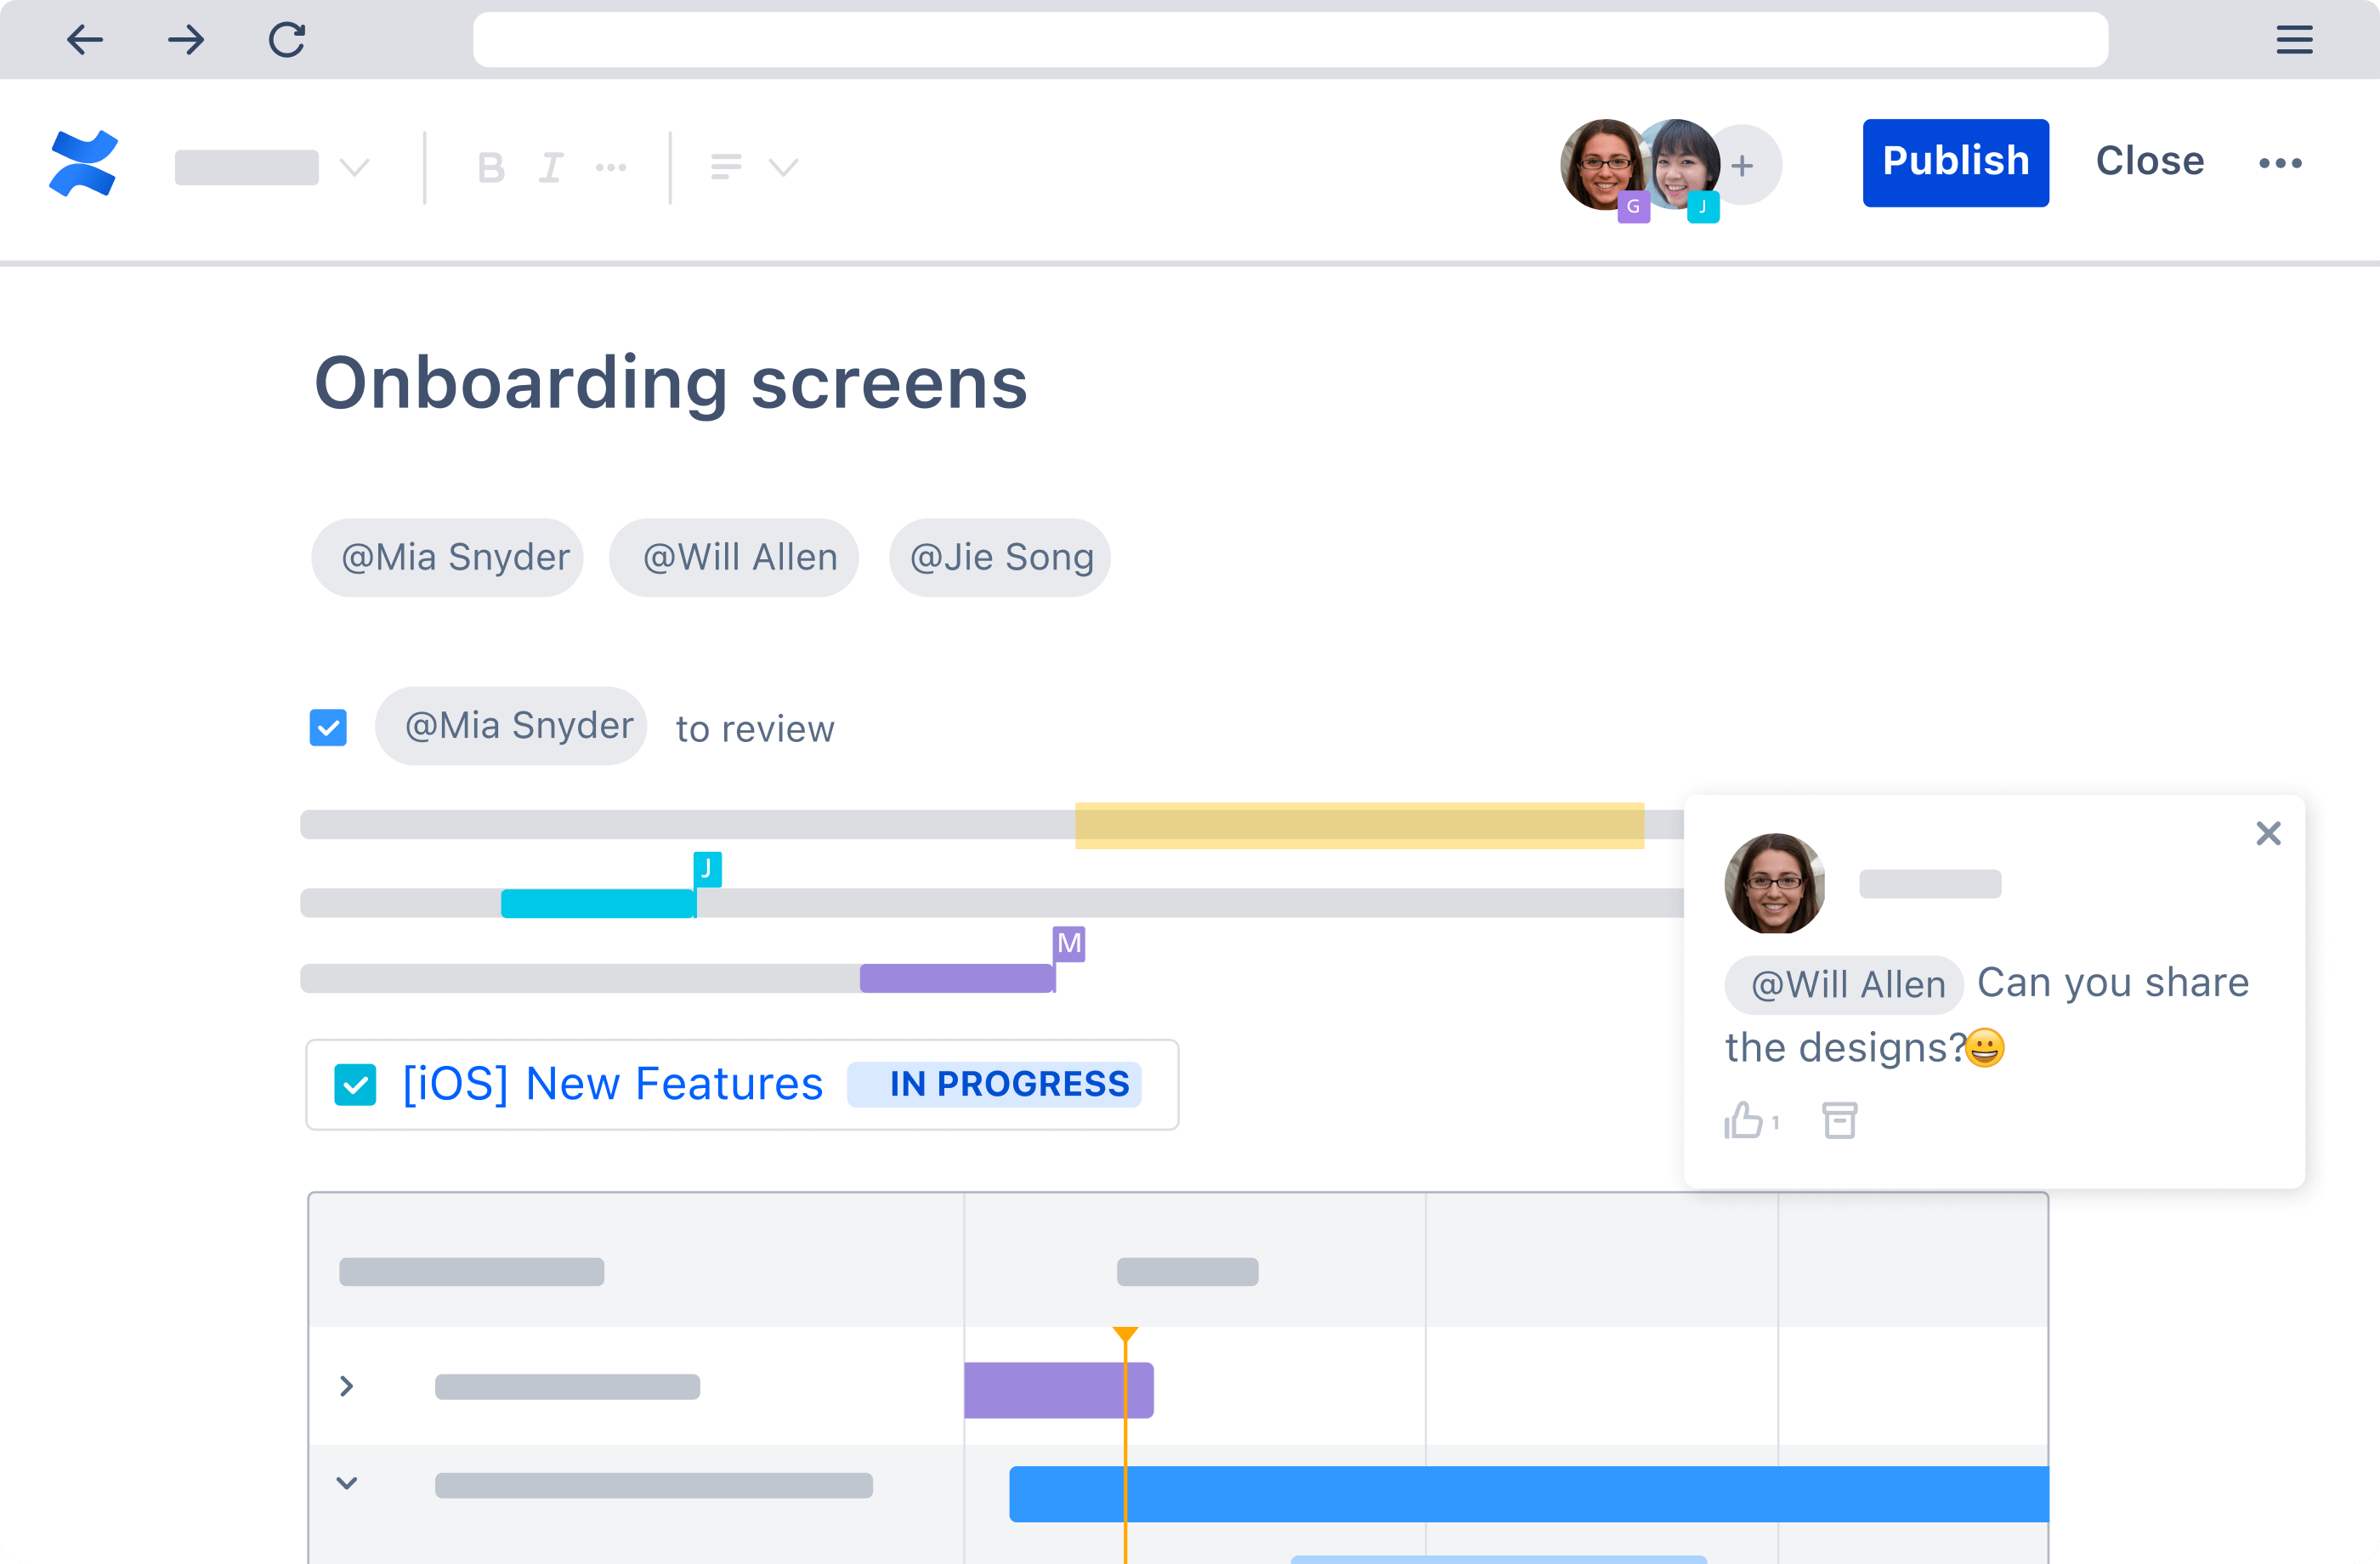Expand the first Gantt chart row
This screenshot has width=2380, height=1564.
pyautogui.click(x=347, y=1386)
